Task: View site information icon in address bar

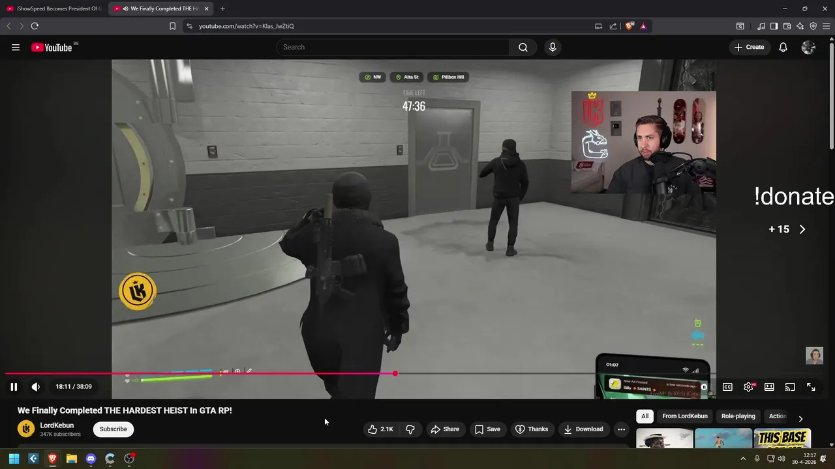Action: pyautogui.click(x=189, y=26)
